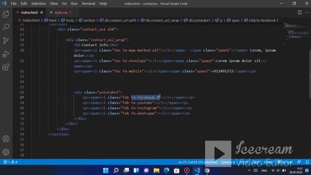
Task: Open editor More Actions ellipsis
Action: (307, 13)
